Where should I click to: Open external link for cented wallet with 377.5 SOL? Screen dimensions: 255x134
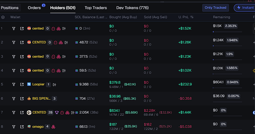22,57
